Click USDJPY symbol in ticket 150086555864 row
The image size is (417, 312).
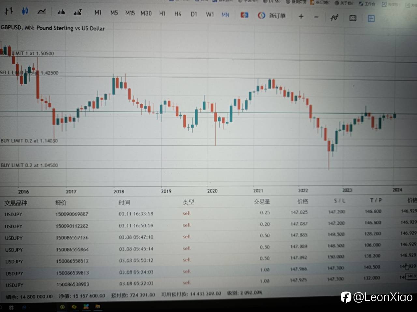coord(14,250)
